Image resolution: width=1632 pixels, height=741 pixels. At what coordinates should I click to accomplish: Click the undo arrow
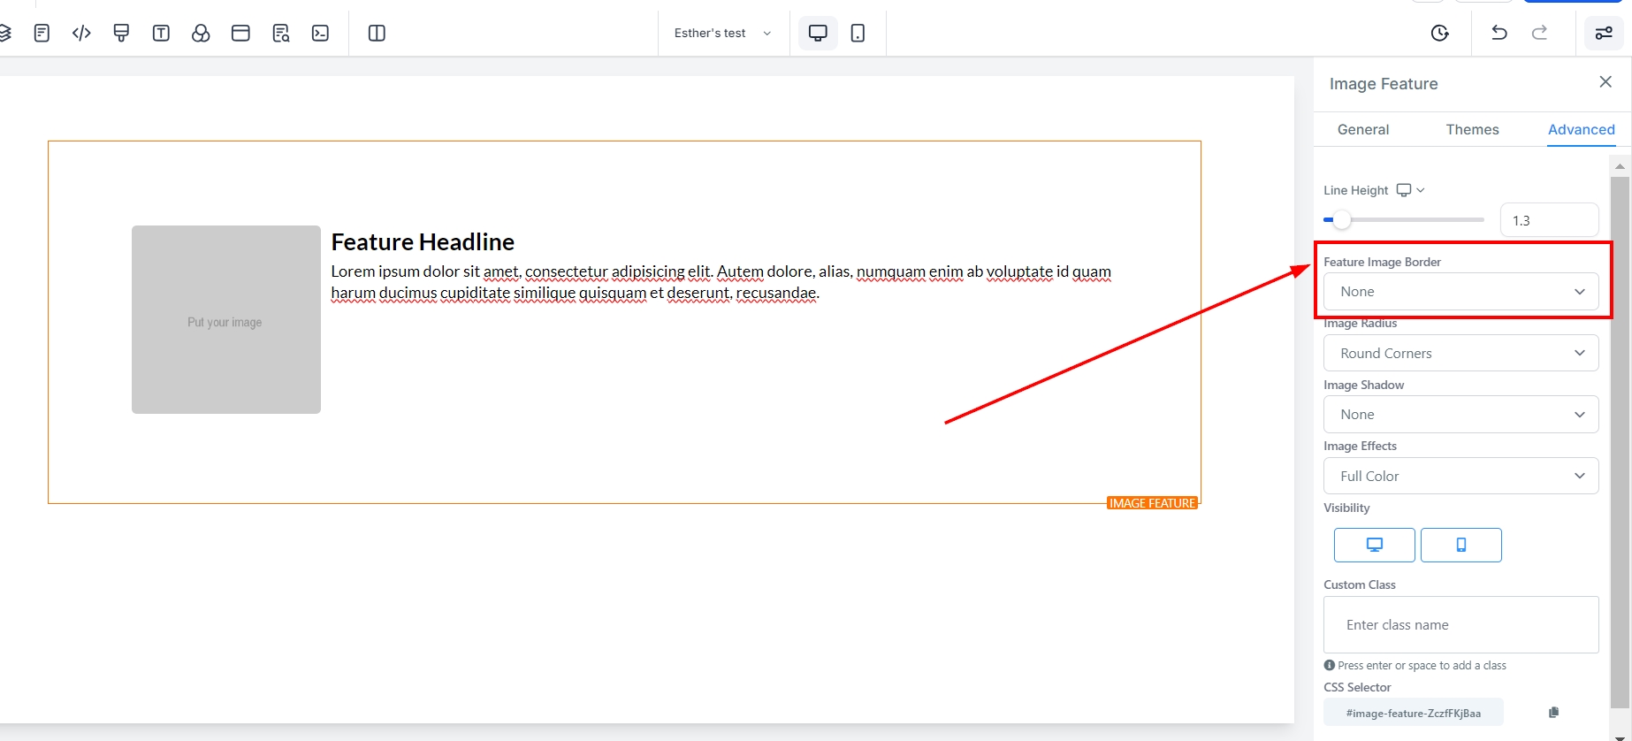click(x=1499, y=34)
